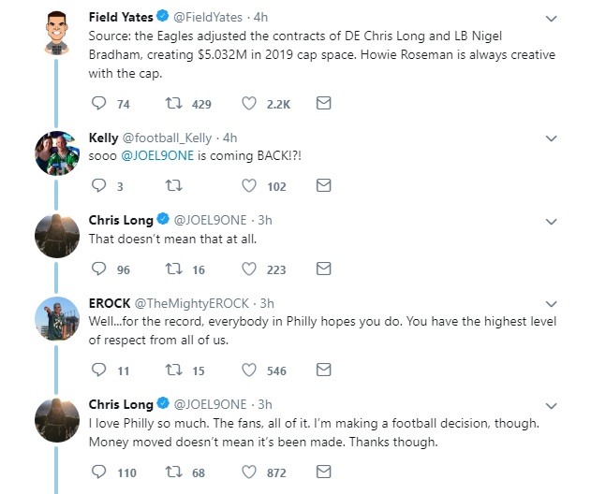The image size is (591, 494).
Task: Open Field Yates' profile via his name
Action: 113,17
